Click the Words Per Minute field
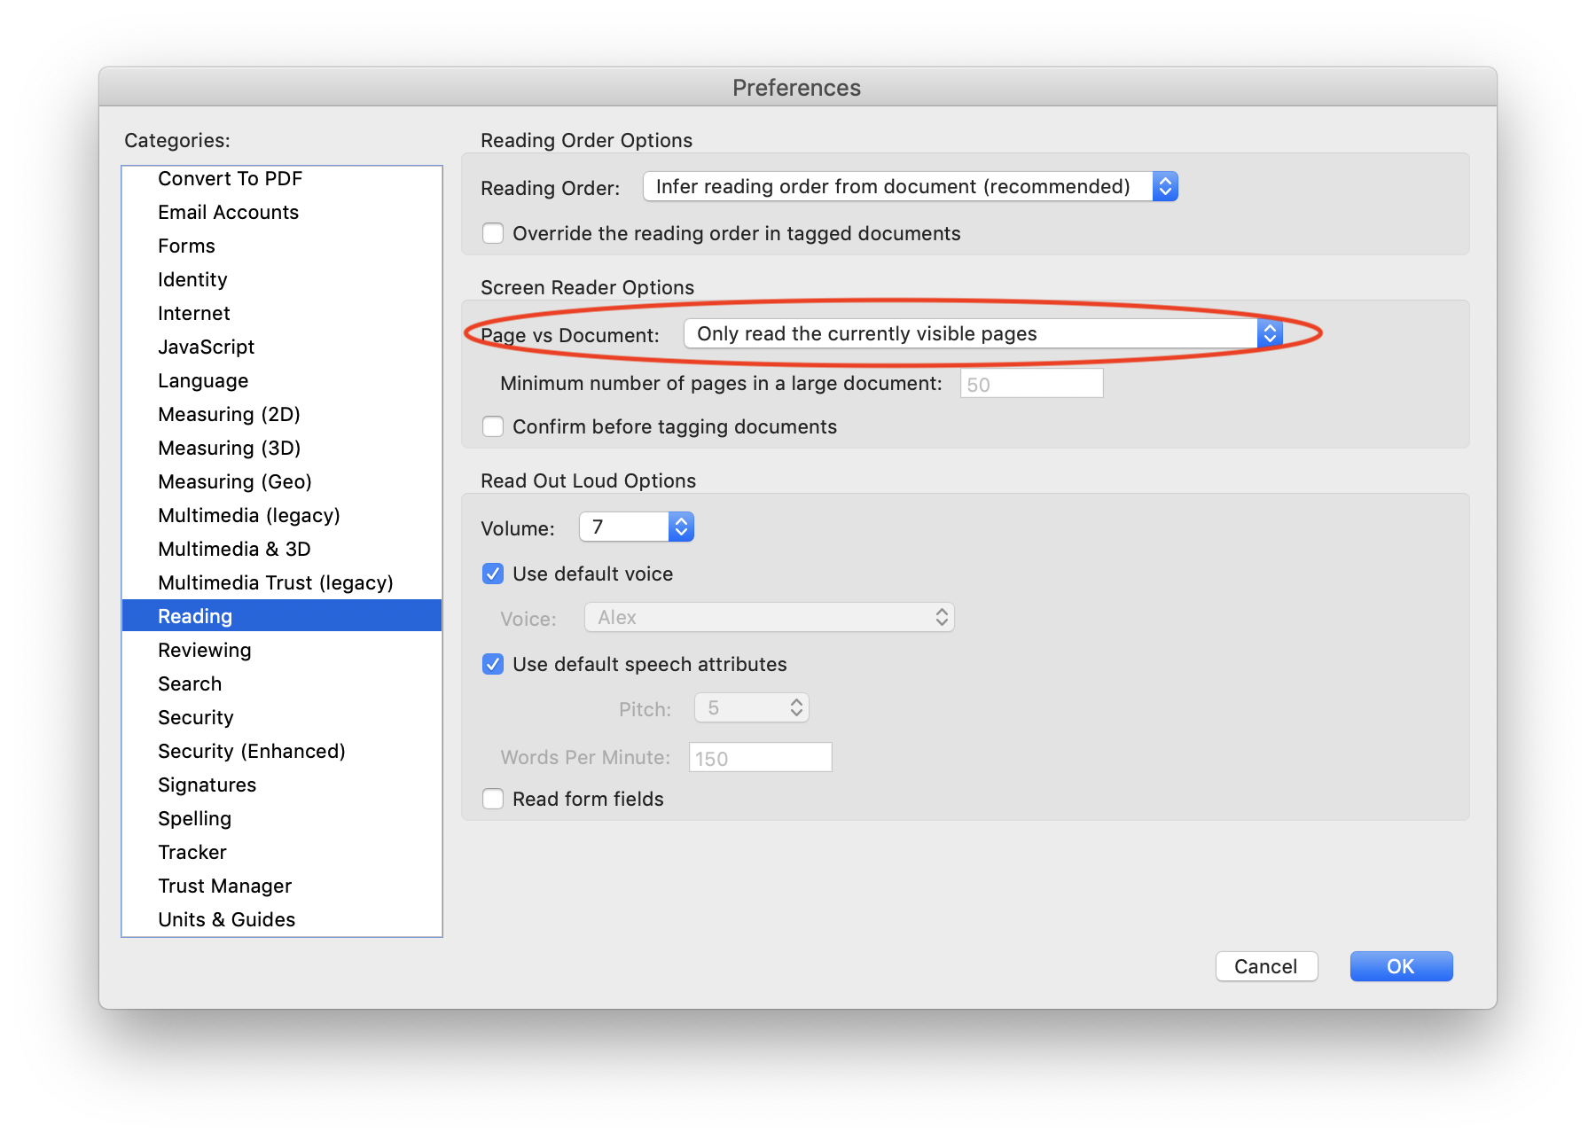The width and height of the screenshot is (1596, 1140). 759,757
